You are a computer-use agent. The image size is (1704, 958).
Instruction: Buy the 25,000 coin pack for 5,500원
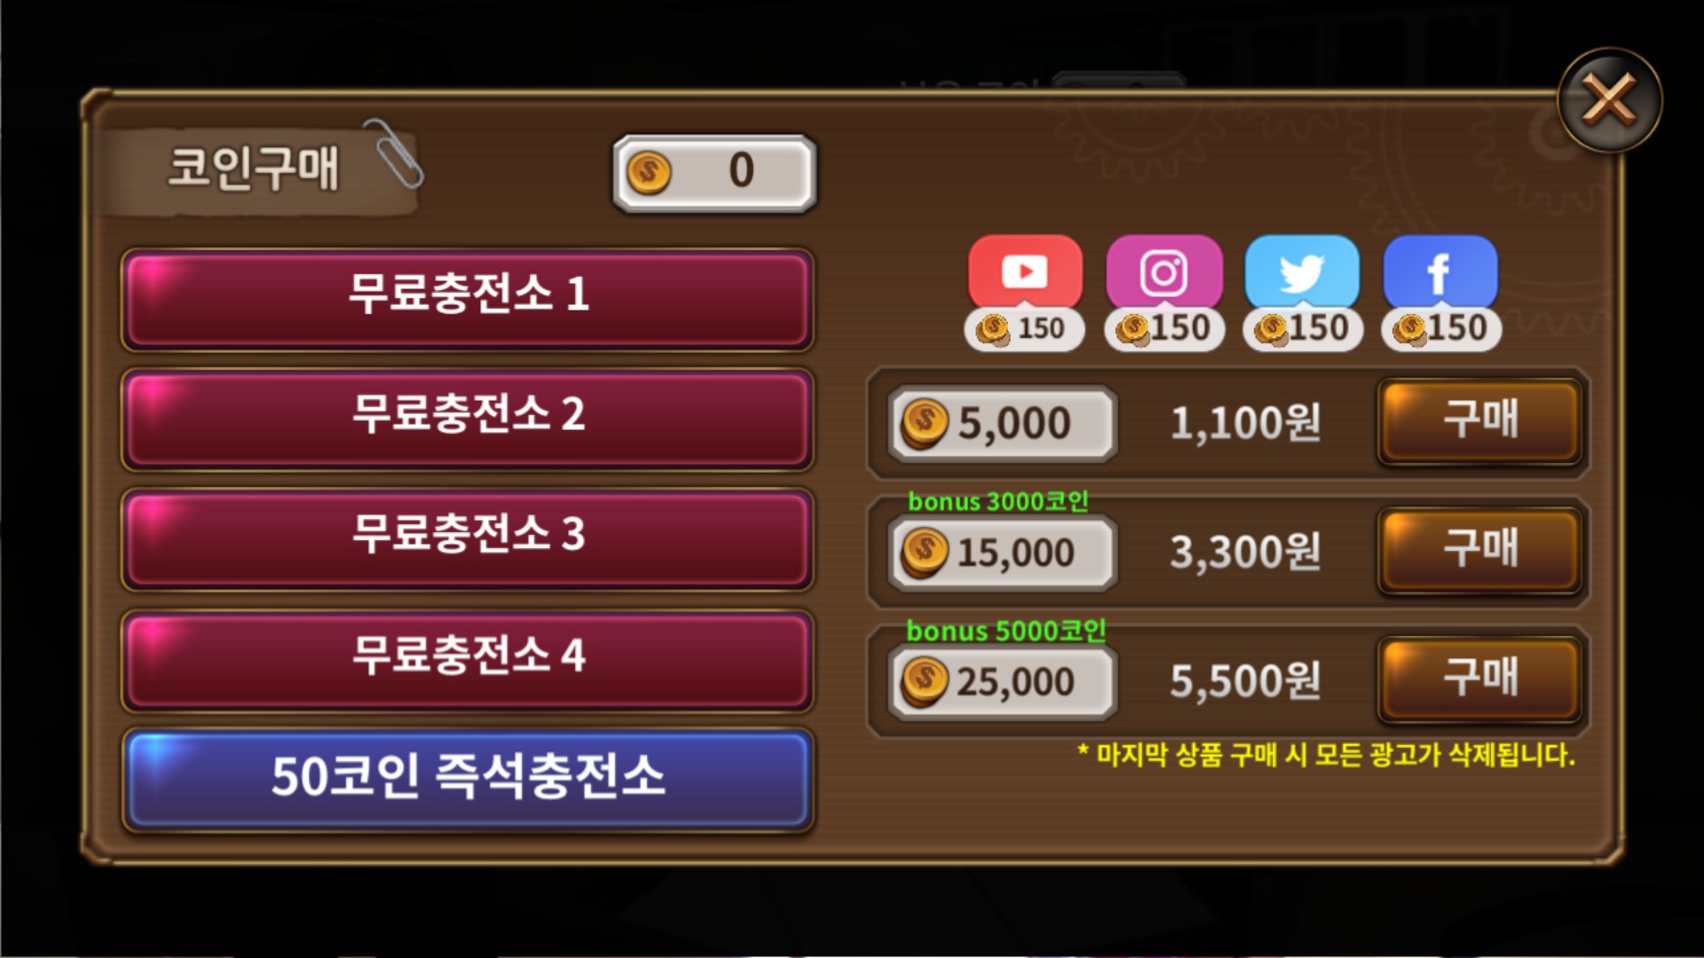point(1480,679)
